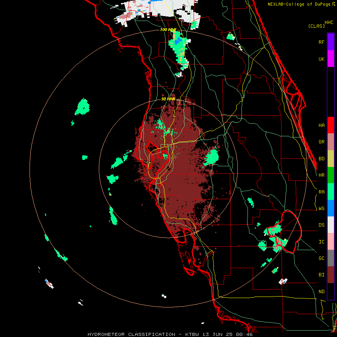Pick the gray GC legend color block

coord(331,258)
